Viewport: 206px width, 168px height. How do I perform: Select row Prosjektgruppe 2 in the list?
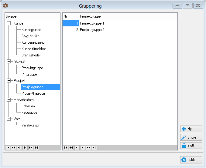click(120, 30)
